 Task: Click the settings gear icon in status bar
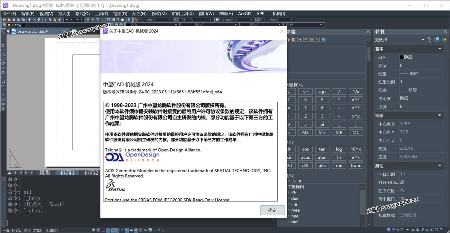tap(427, 230)
